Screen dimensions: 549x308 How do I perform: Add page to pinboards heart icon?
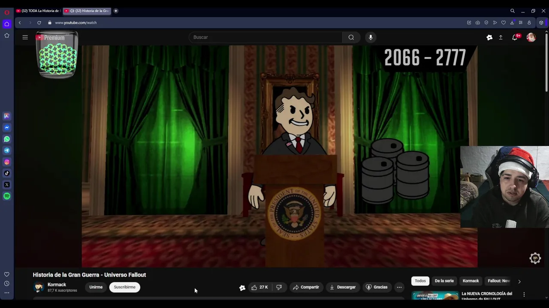point(504,23)
